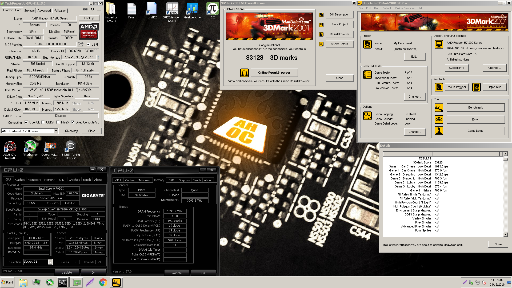This screenshot has width=512, height=288.
Task: Open the Help menu in 3DMark2001
Action: (x=420, y=8)
